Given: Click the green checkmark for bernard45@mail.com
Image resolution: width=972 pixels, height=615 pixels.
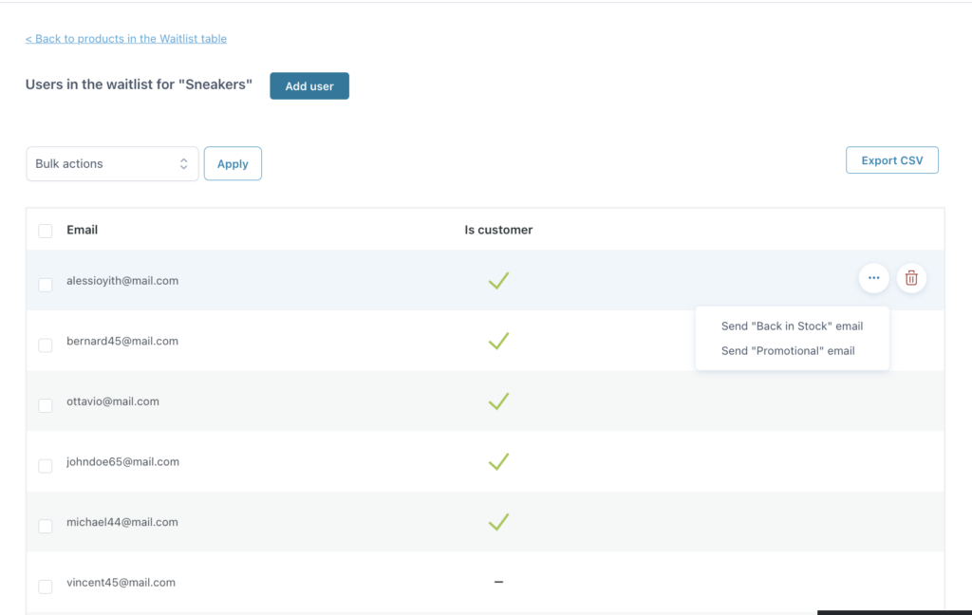Looking at the screenshot, I should click(x=498, y=341).
